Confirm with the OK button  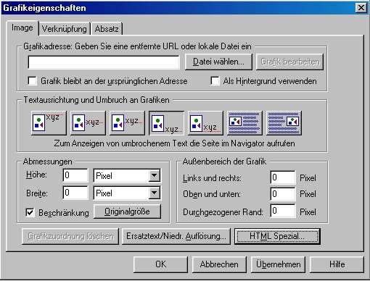(x=160, y=264)
